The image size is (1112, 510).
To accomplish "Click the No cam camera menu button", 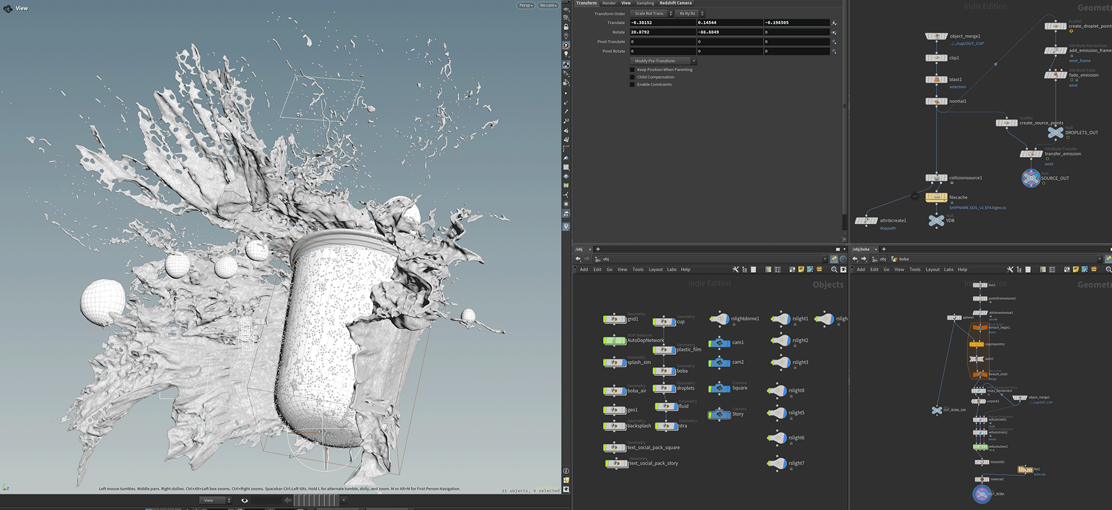I will pyautogui.click(x=548, y=5).
